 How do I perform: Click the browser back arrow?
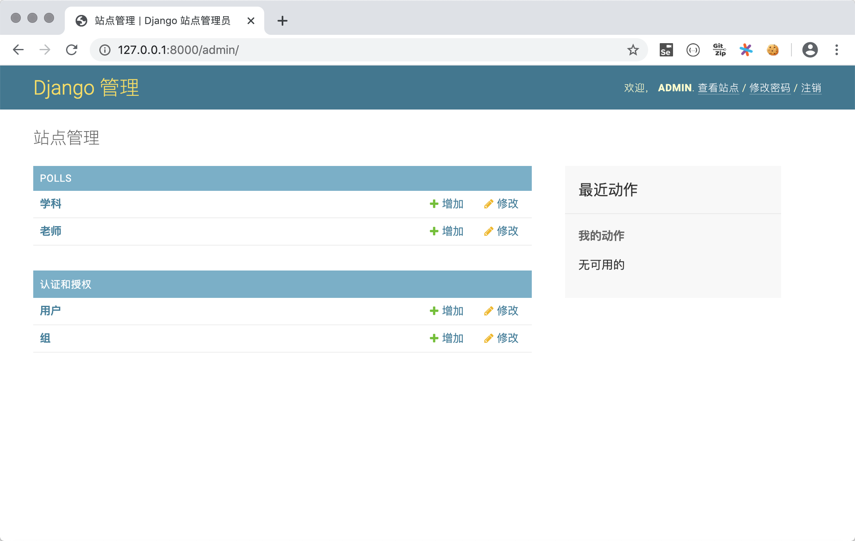pyautogui.click(x=18, y=50)
